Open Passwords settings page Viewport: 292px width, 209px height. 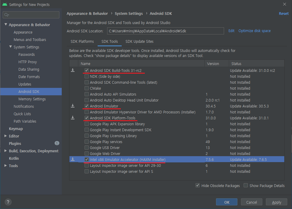(26, 55)
